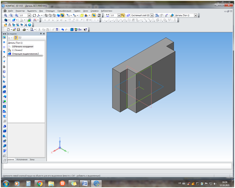Viewport: 235px width, 188px height.
Task: Click the blue help question icon
Action: point(30,25)
